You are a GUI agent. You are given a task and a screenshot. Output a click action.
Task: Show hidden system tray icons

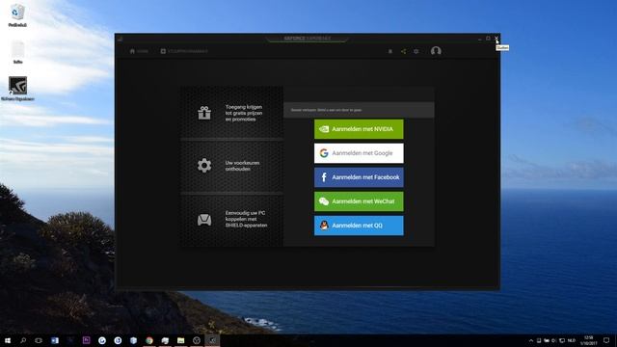point(531,340)
